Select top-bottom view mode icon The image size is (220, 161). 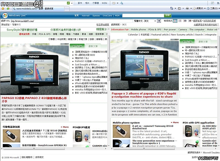[x=180, y=21]
